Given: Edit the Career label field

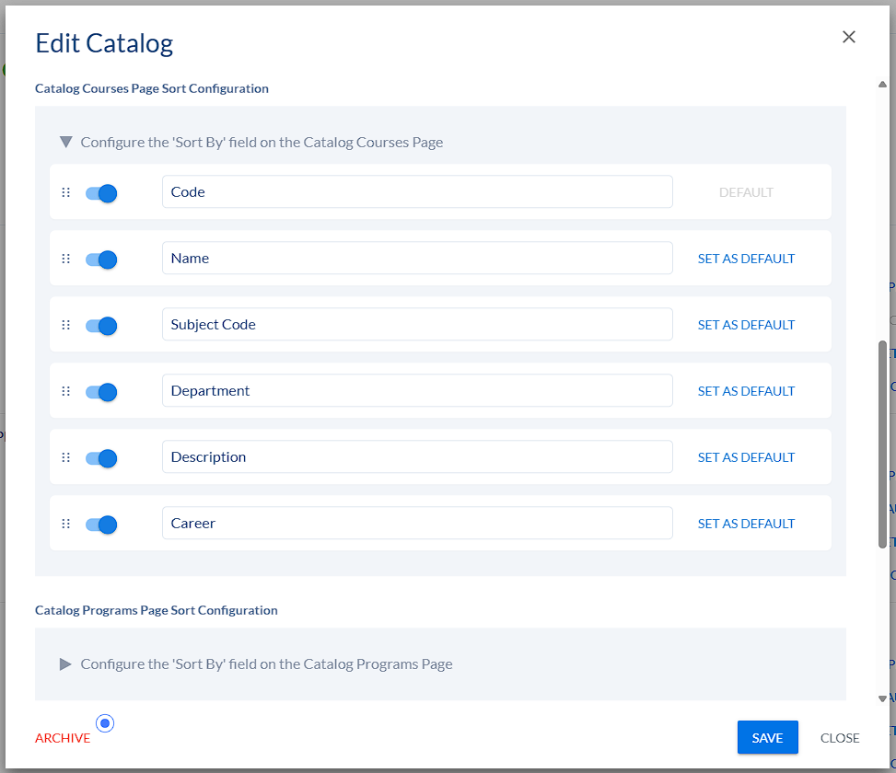Looking at the screenshot, I should click(x=417, y=523).
